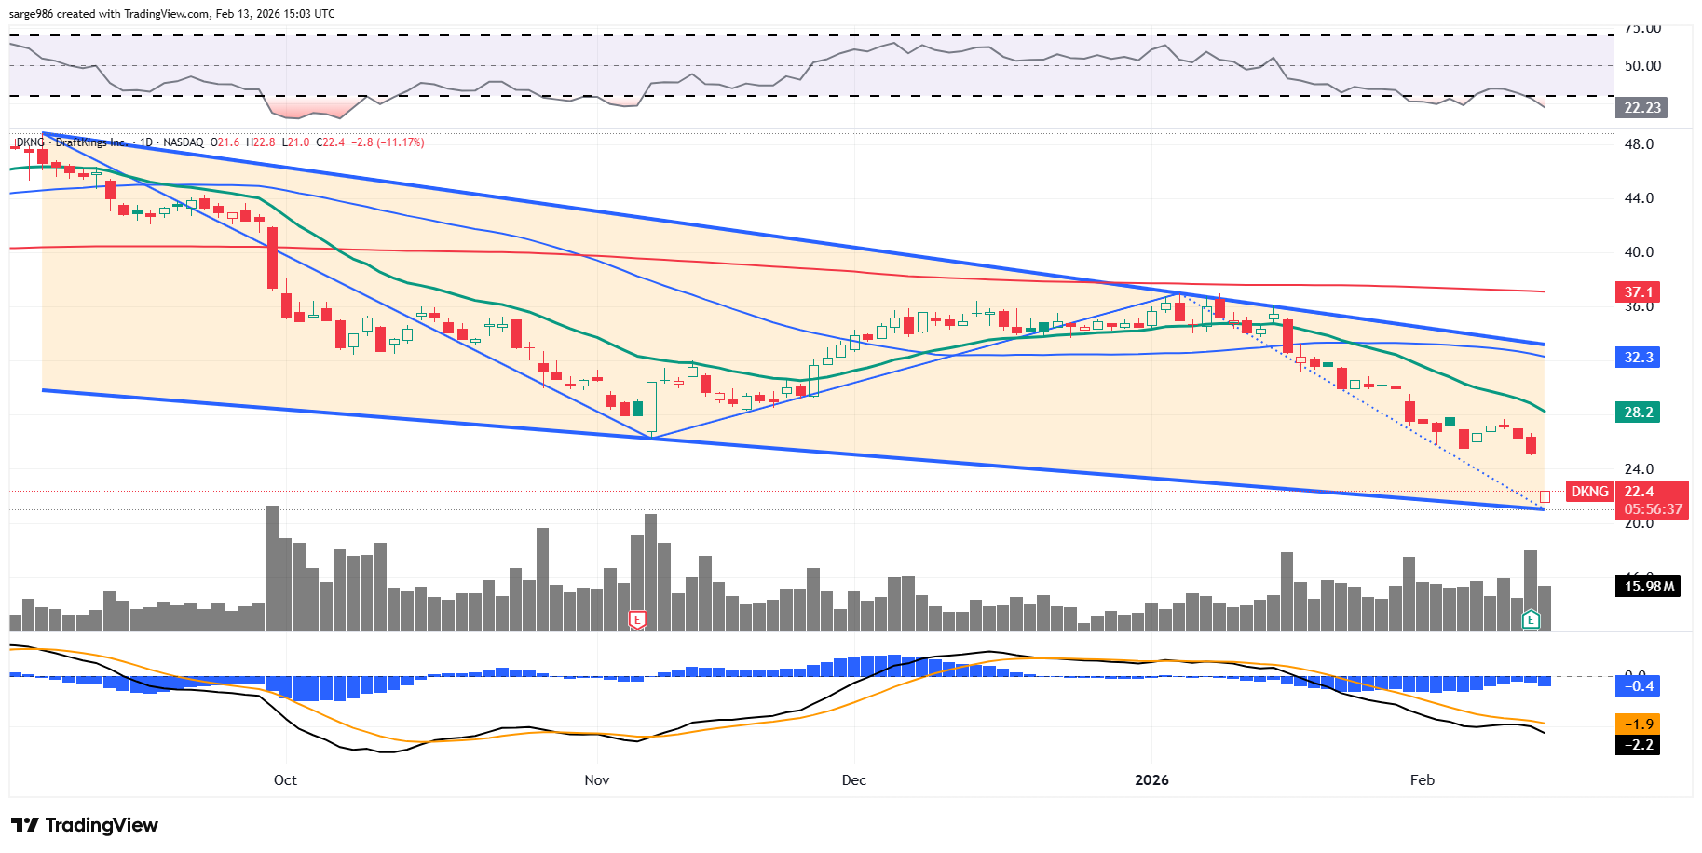The image size is (1702, 853).
Task: Click the black -2.2 MACD value label
Action: [1638, 745]
